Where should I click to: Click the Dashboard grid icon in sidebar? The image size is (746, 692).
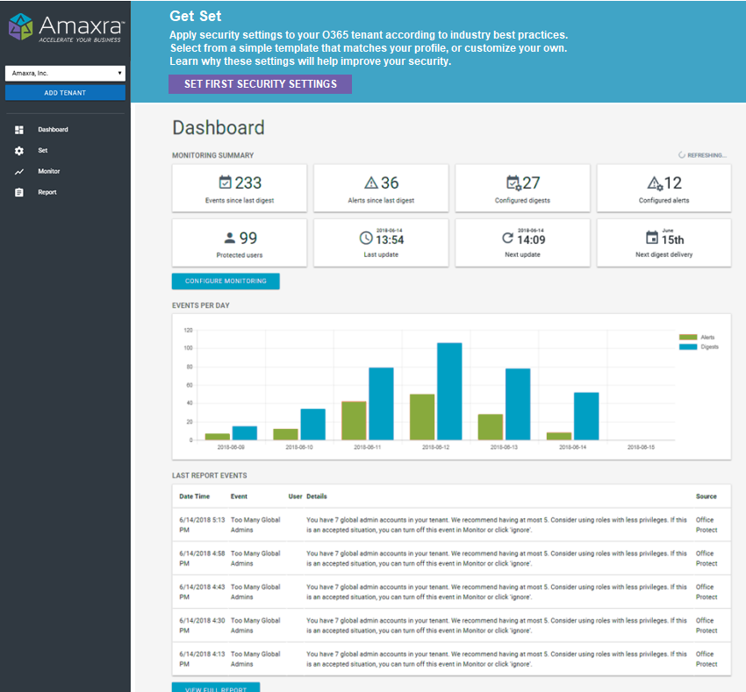point(19,129)
